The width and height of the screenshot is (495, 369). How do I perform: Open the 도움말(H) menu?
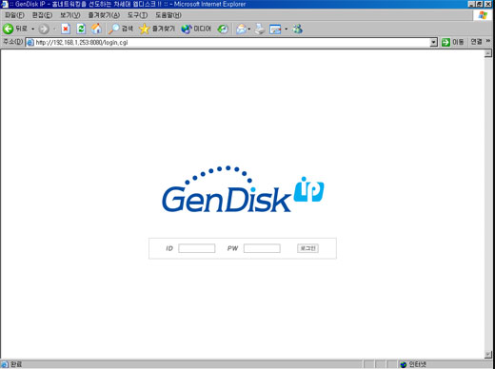(x=168, y=15)
